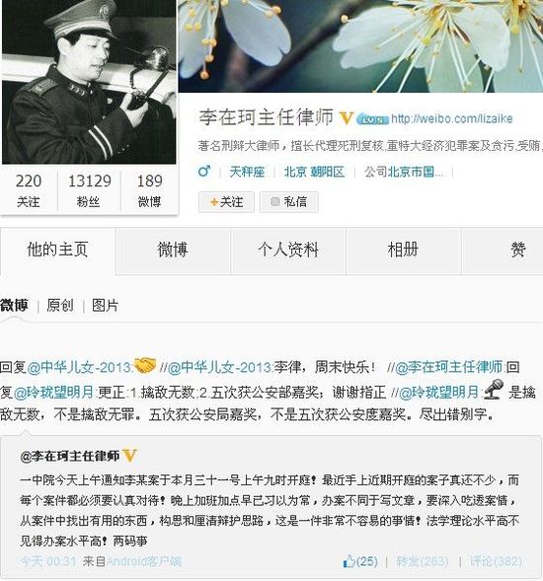Screen dimensions: 543x581
Task: Open 评论(382) comments on quoted post
Action: click(x=495, y=561)
